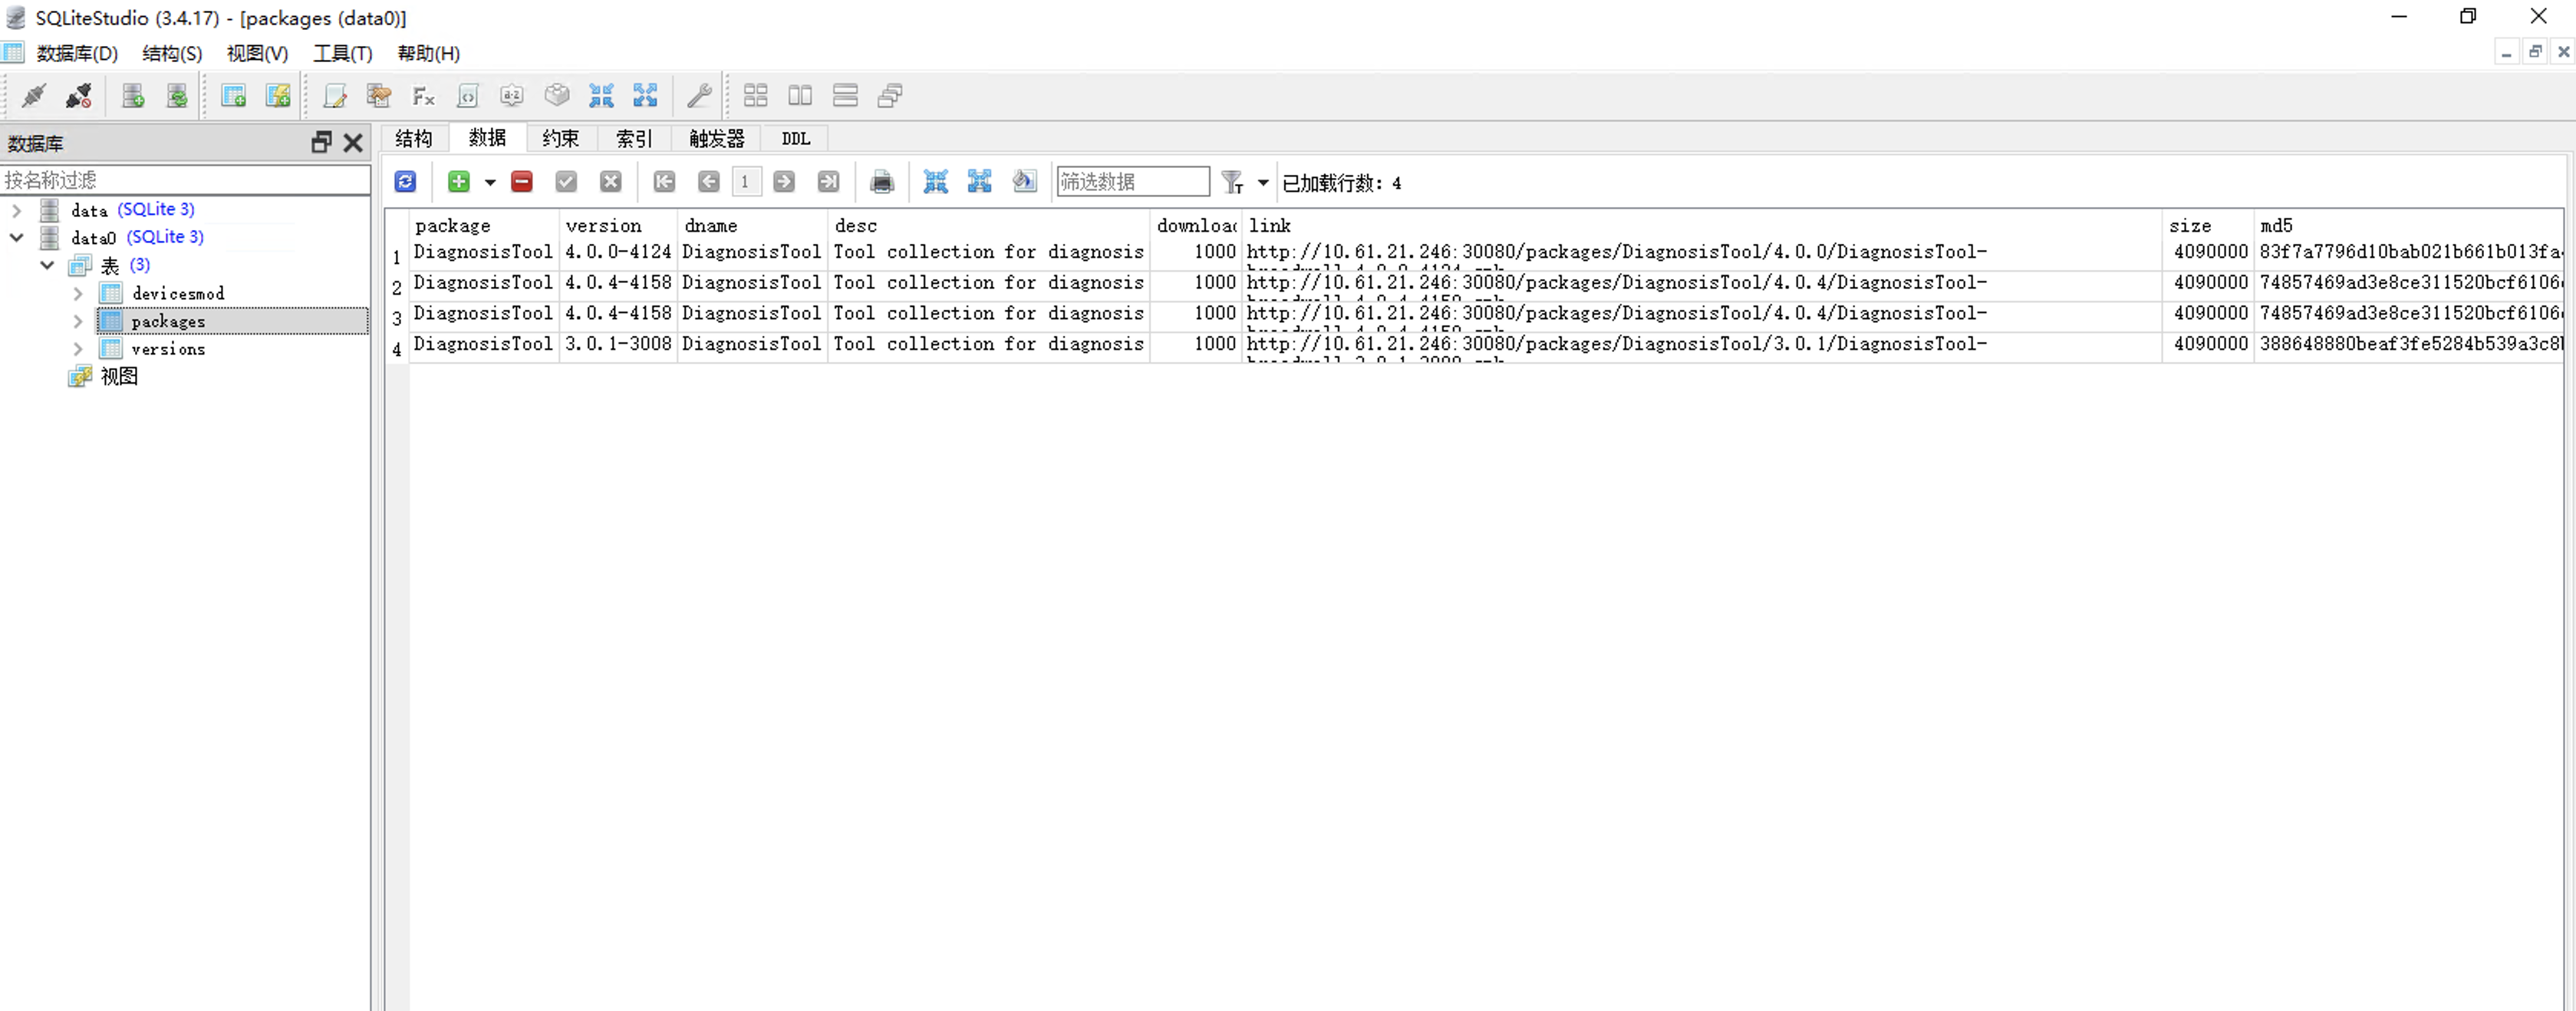Click the 筛选数据 filter input field
This screenshot has width=2576, height=1011.
click(1132, 182)
